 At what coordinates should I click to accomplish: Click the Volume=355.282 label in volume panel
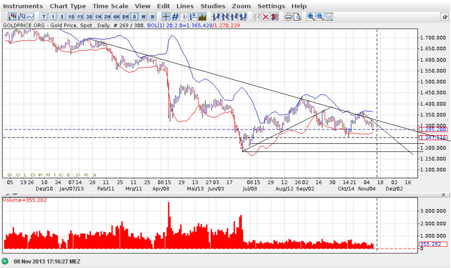pyautogui.click(x=24, y=200)
